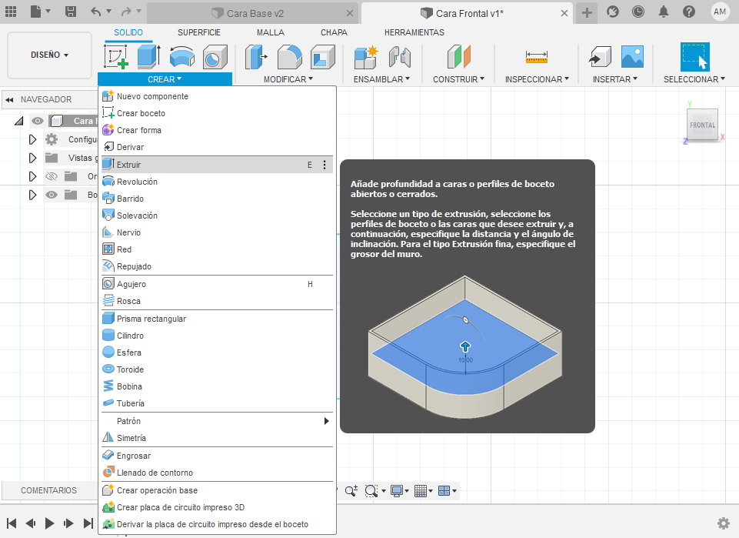
Task: Jump to timeline end
Action: 88,523
